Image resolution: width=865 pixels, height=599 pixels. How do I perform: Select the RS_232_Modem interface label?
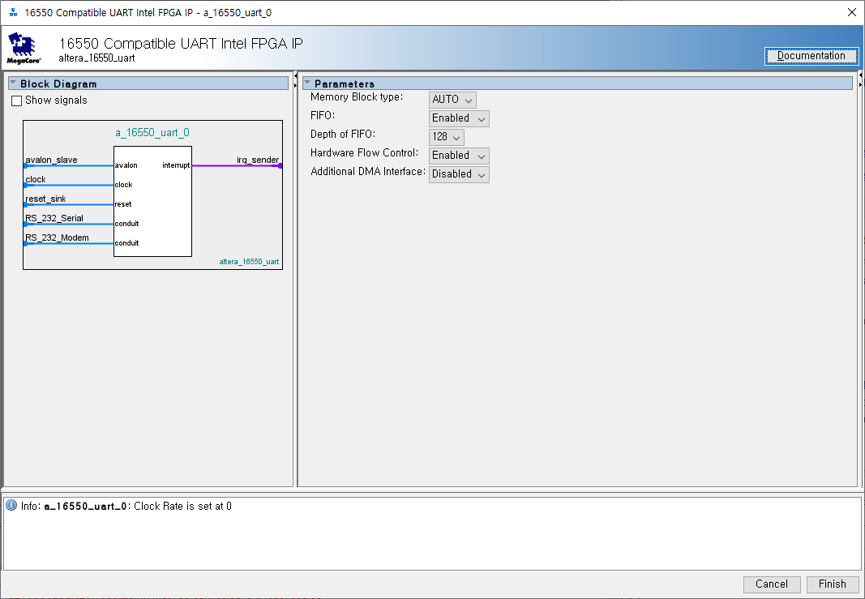click(x=57, y=237)
